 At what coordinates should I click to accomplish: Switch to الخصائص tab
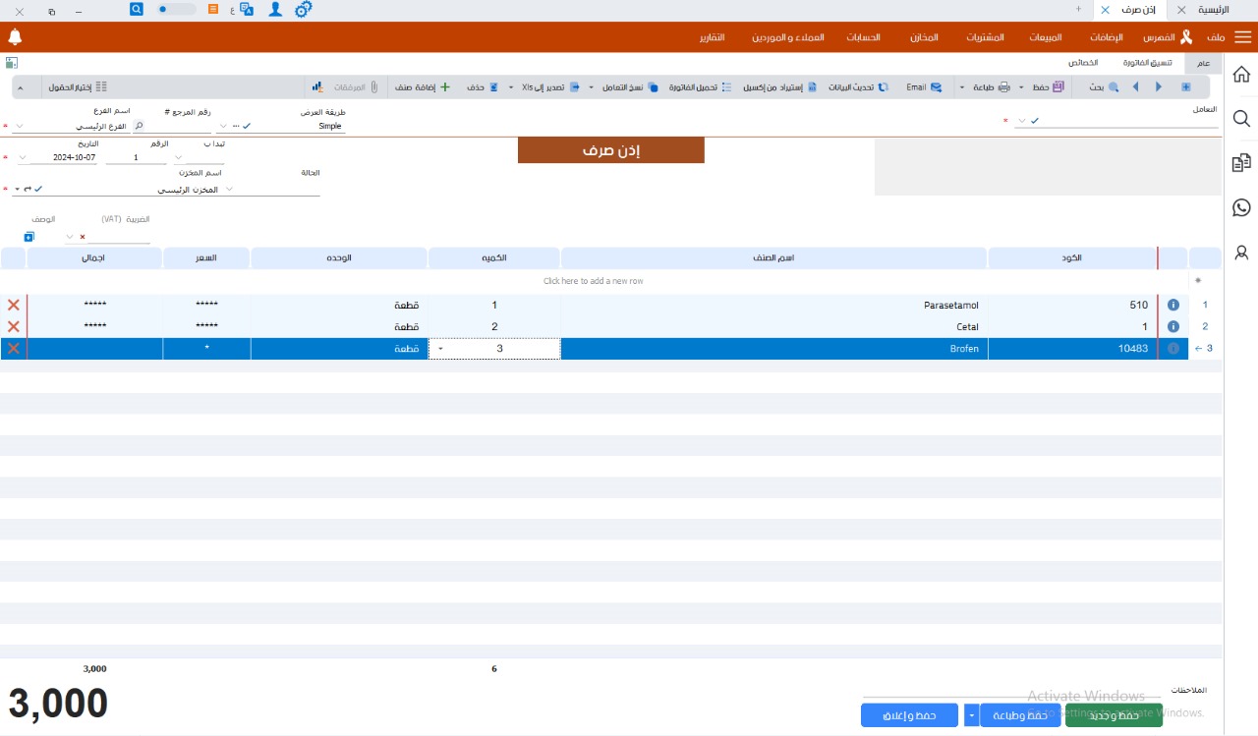tap(1083, 63)
